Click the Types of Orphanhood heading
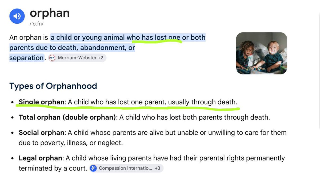This screenshot has width=320, height=181. [x=53, y=86]
